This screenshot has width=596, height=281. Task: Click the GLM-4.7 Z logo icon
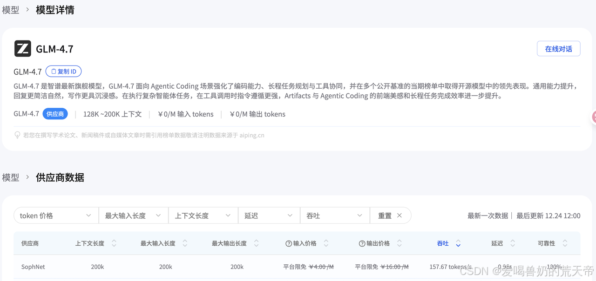point(22,49)
